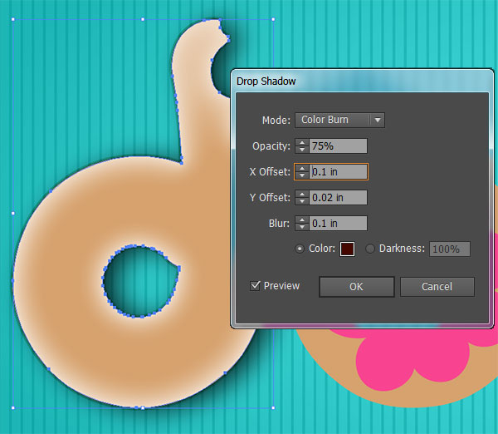Click the pink flower icing shape

click(x=413, y=357)
